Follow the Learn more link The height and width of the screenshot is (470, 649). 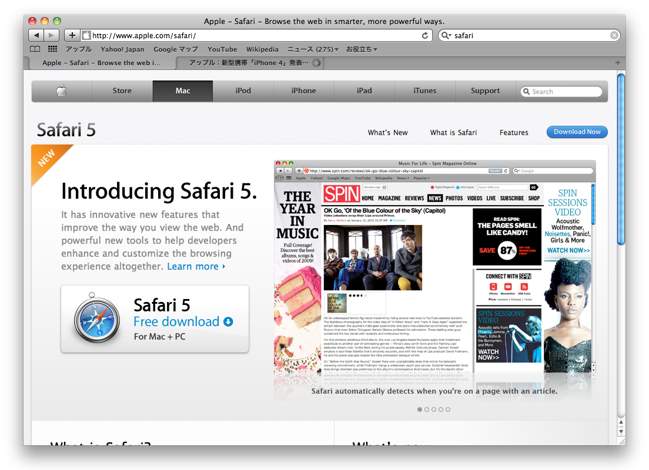coord(196,267)
